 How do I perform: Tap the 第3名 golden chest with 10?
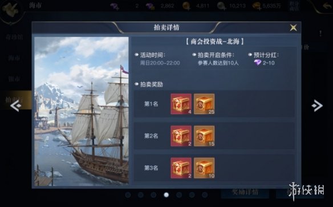pyautogui.click(x=204, y=168)
